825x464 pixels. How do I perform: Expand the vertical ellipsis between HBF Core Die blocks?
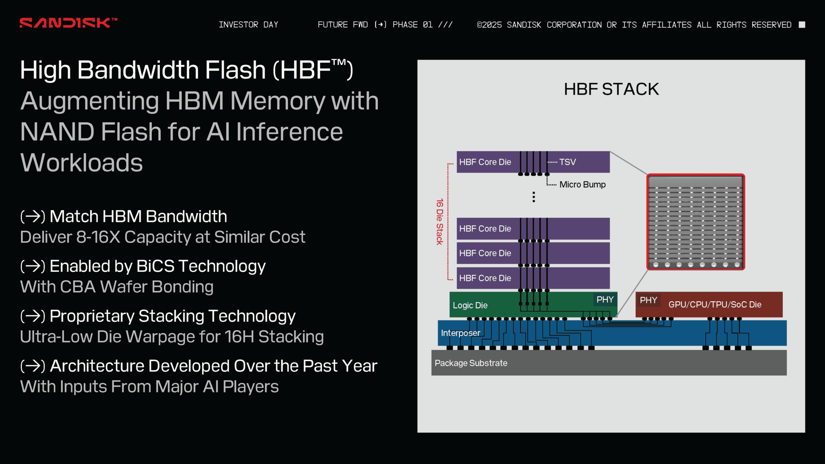tap(533, 197)
